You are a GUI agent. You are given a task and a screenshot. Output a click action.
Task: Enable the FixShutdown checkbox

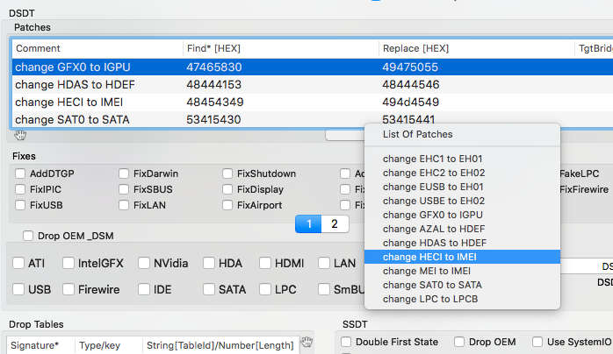click(x=227, y=173)
